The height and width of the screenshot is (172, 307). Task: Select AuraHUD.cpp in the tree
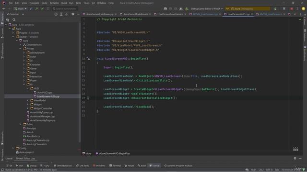tap(45, 92)
